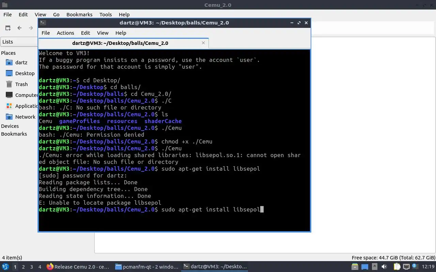Open the file manager Help menu
Viewport: 436px width, 272px height.
pyautogui.click(x=124, y=15)
